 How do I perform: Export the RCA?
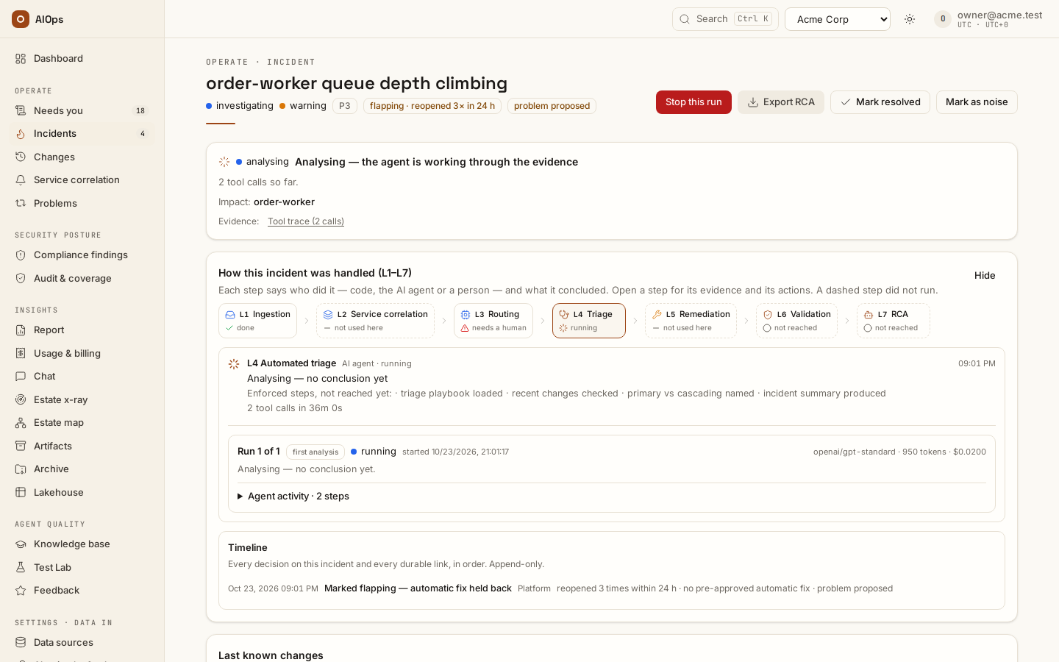[781, 102]
